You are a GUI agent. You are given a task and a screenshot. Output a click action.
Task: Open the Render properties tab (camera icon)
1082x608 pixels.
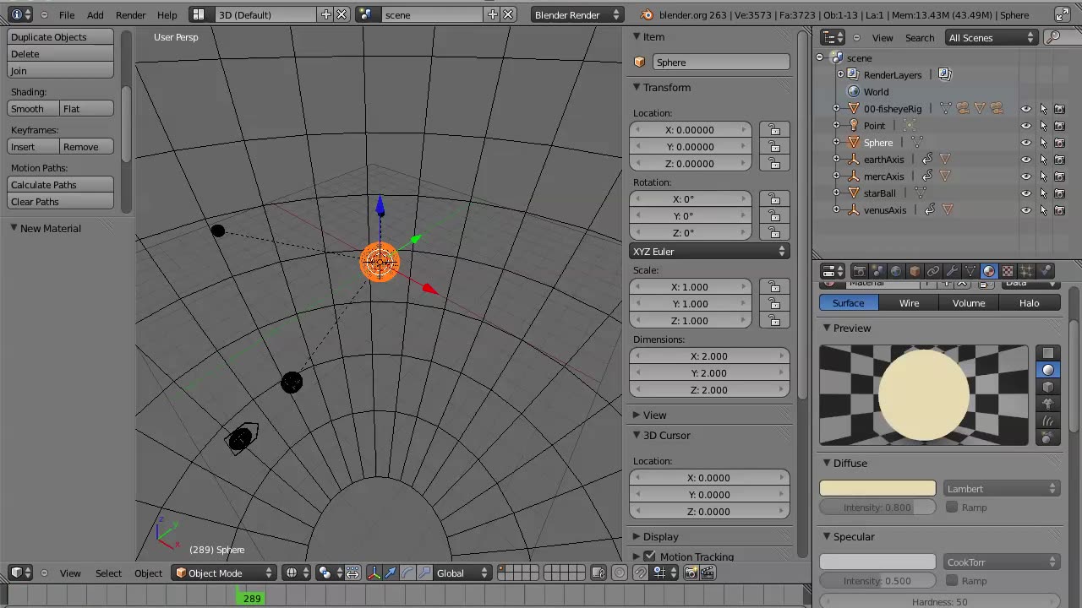(859, 271)
